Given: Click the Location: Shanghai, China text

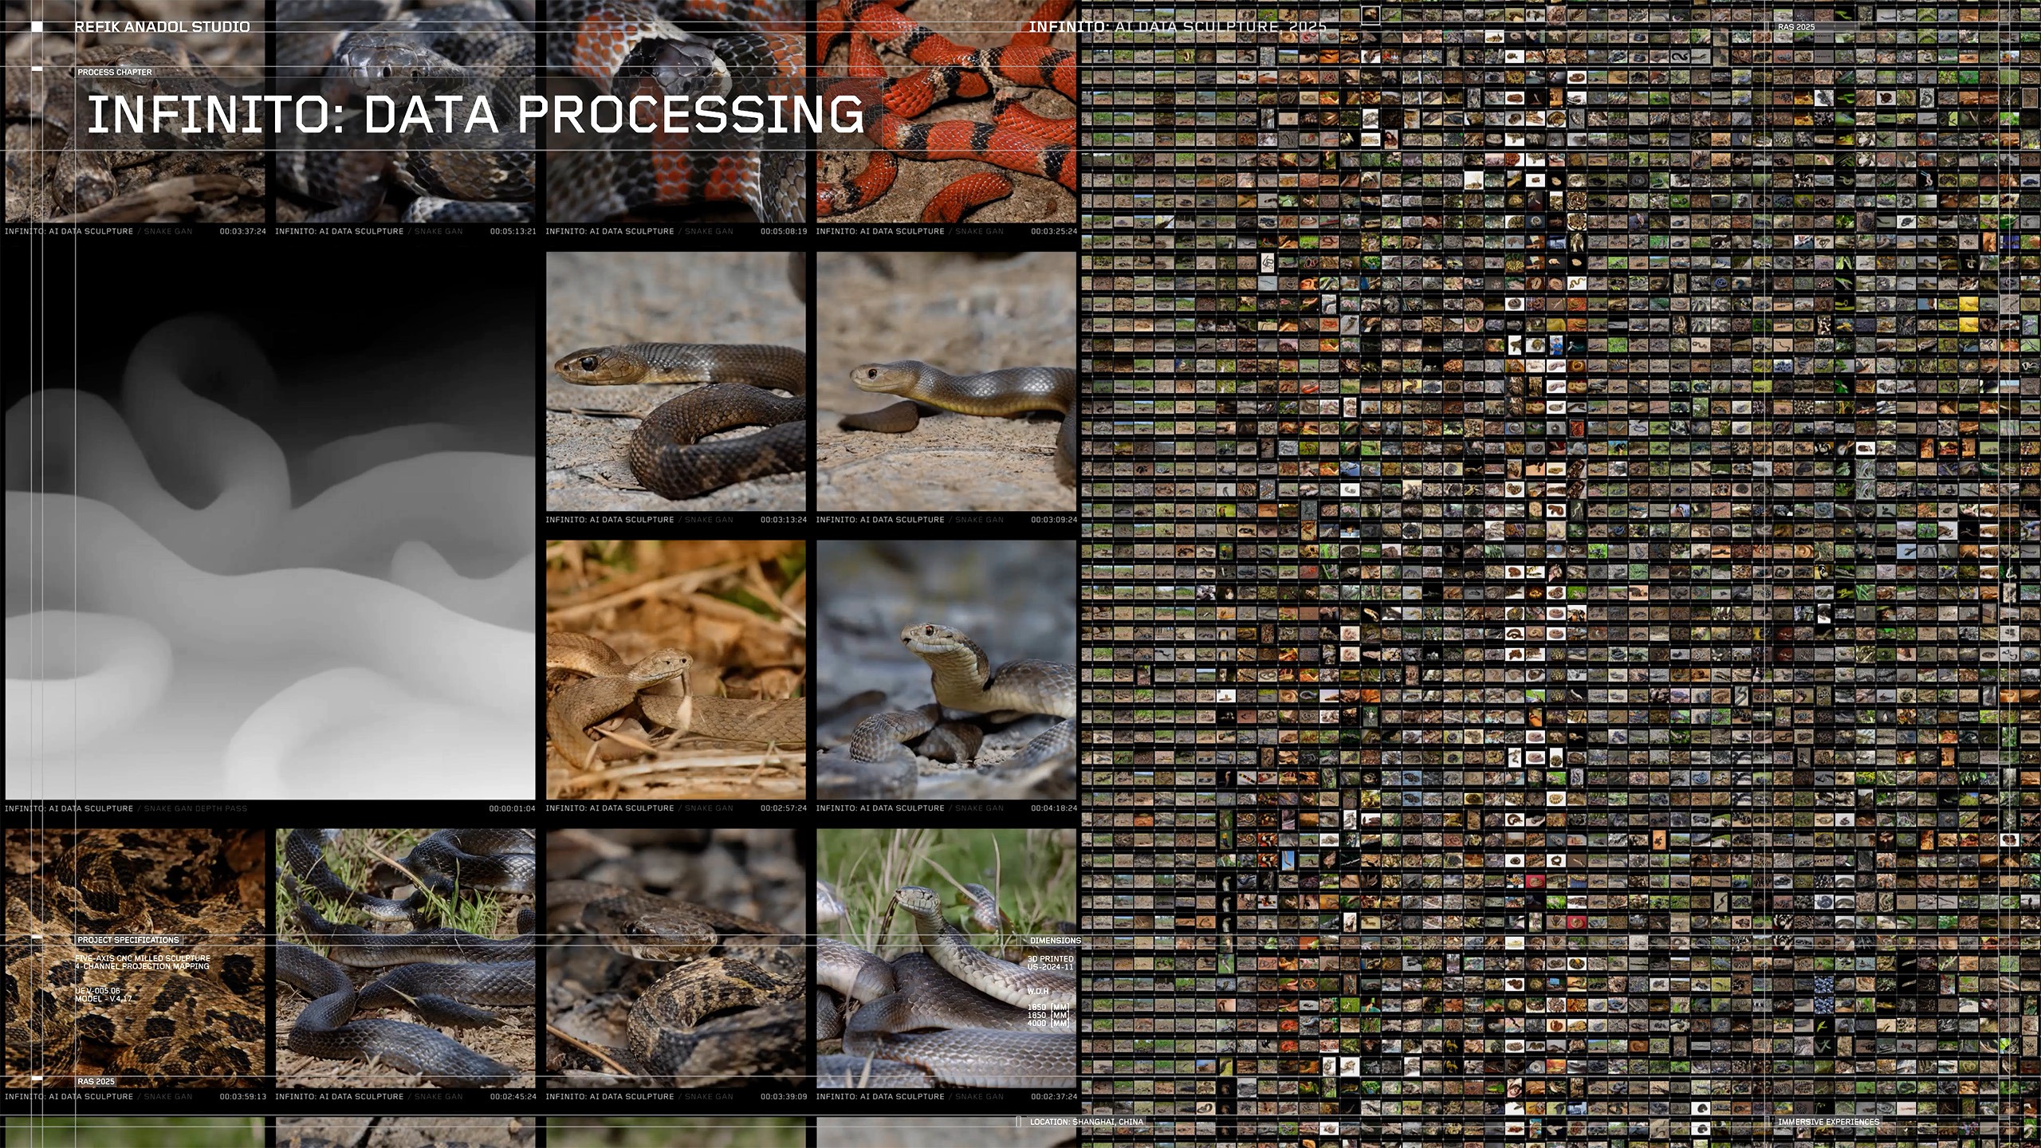Looking at the screenshot, I should pos(1086,1122).
